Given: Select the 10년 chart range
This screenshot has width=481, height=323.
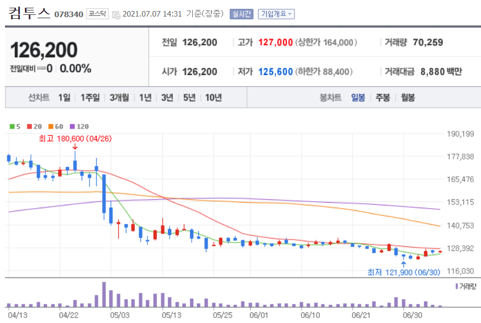Looking at the screenshot, I should (x=214, y=98).
